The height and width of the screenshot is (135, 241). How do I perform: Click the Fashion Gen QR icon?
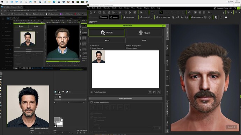click(x=90, y=22)
